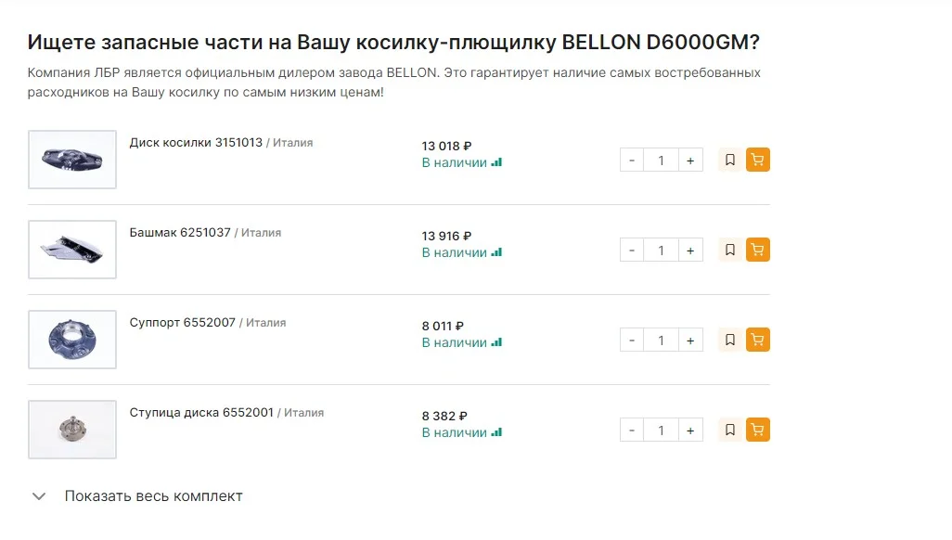The width and height of the screenshot is (952, 540).
Task: Add Ступица диска 6552001 to cart
Action: tap(758, 431)
